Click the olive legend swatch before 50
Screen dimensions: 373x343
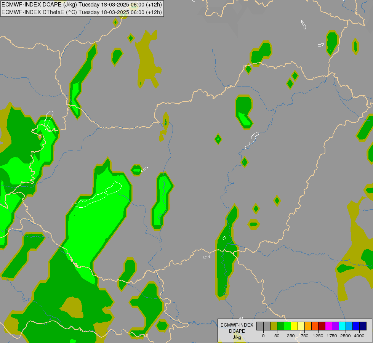pyautogui.click(x=274, y=326)
